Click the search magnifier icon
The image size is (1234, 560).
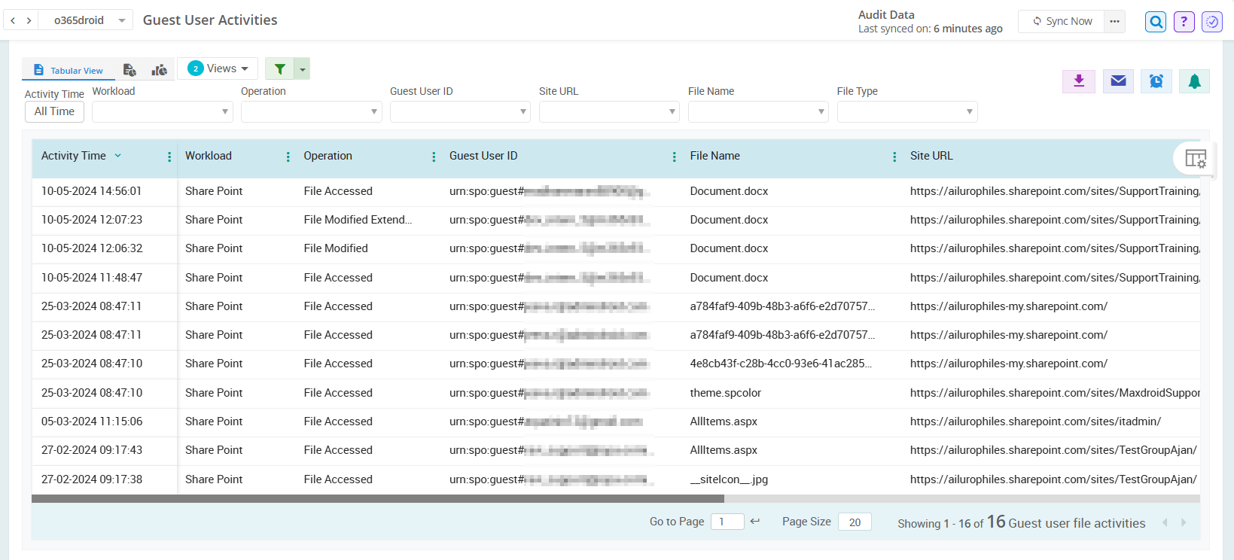(x=1156, y=22)
